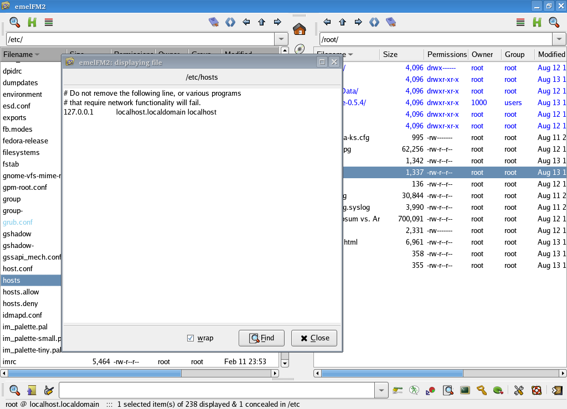Open bookmarks from the right pane book icon

(391, 22)
